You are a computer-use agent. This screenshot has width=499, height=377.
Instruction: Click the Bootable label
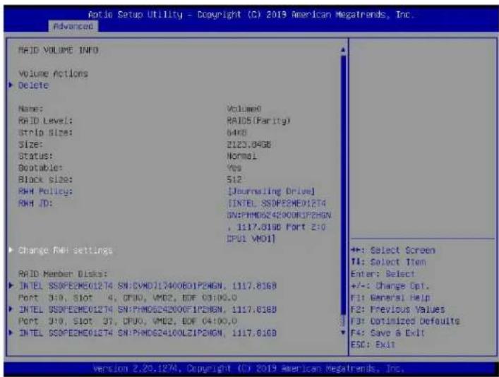tap(40, 168)
